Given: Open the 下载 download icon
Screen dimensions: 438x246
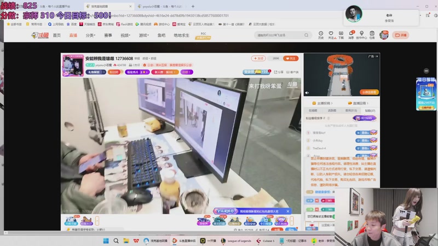Looking at the screenshot, I should pos(341,35).
